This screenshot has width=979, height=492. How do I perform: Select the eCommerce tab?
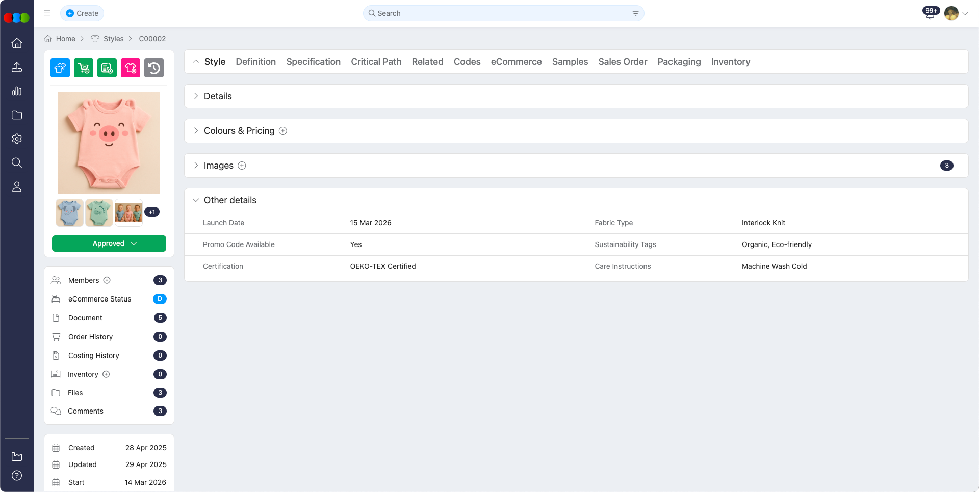[x=516, y=61]
